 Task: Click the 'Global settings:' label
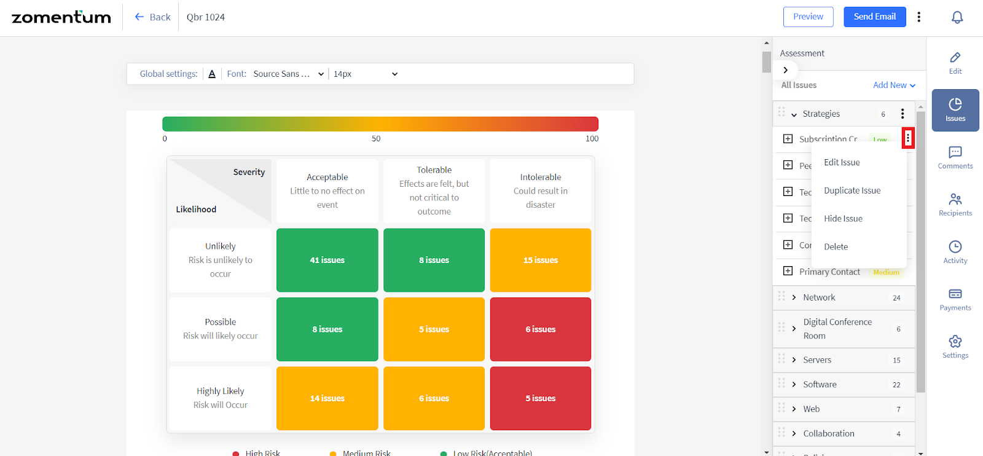(168, 74)
